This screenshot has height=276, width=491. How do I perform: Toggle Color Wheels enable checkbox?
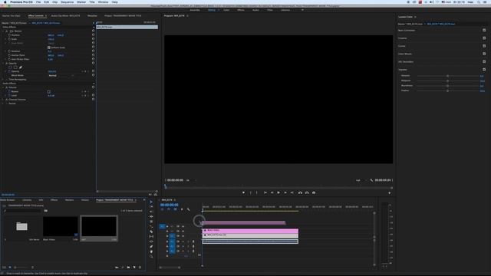484,54
